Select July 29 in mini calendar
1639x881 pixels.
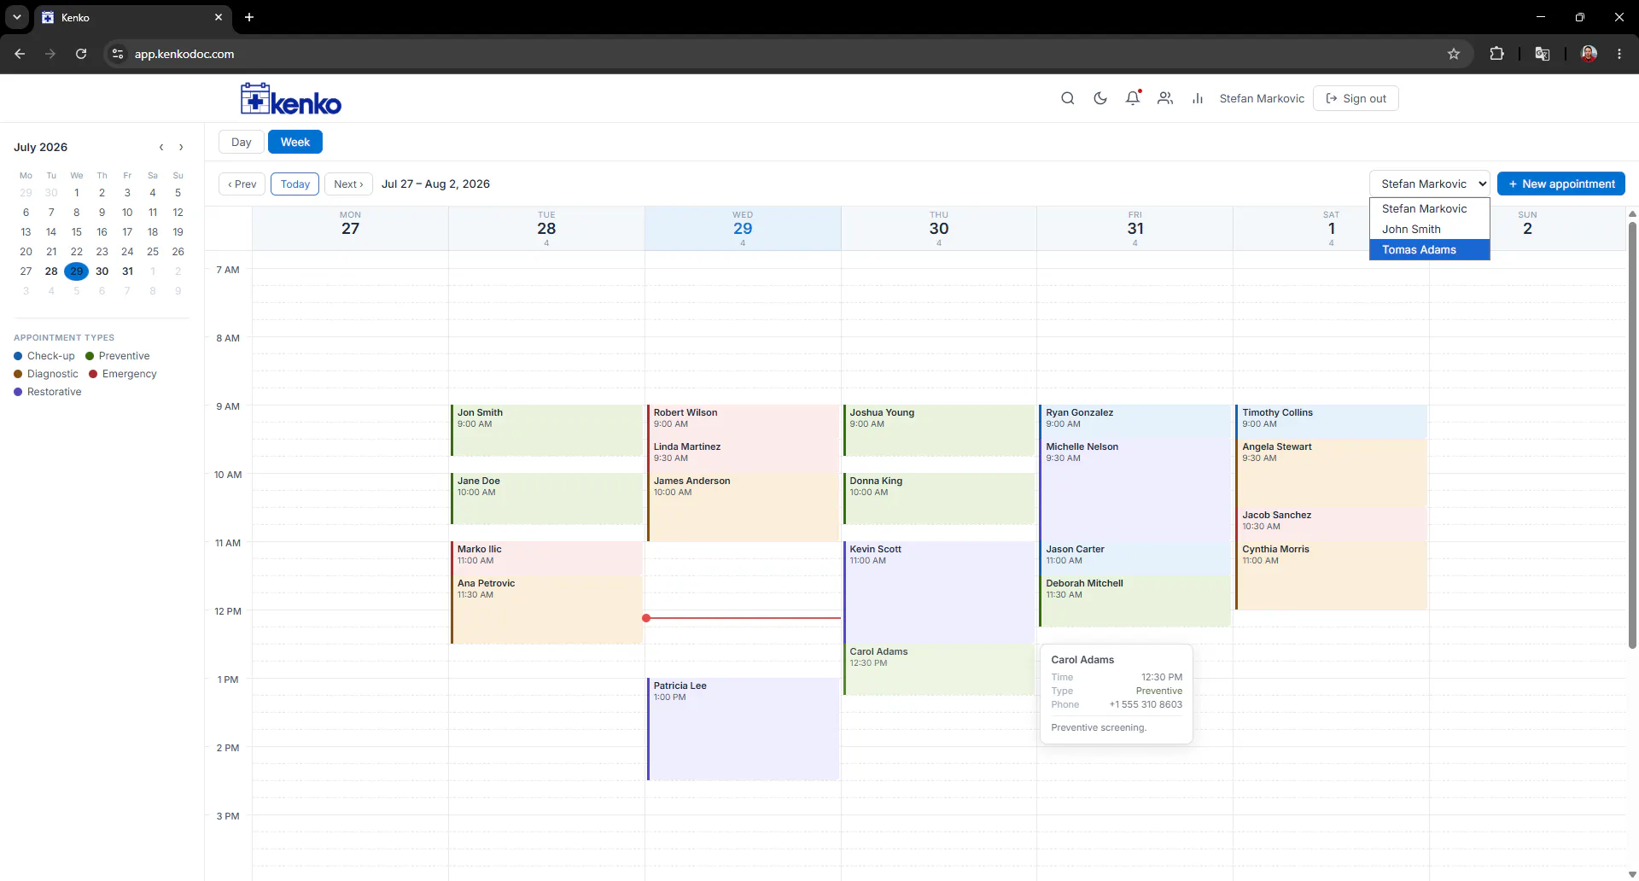click(x=77, y=271)
